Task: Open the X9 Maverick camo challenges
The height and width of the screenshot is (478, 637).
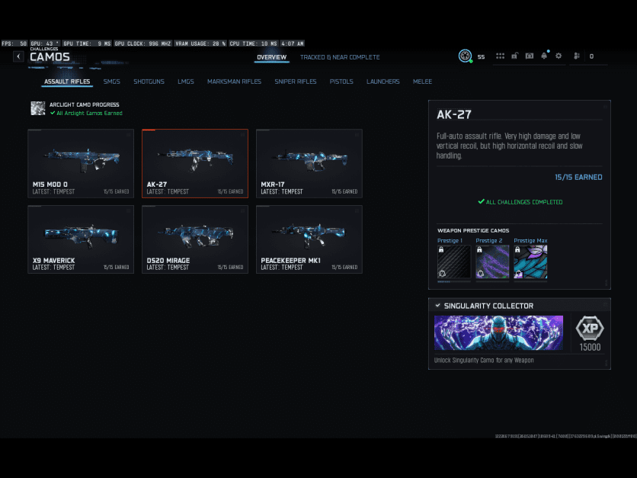Action: coord(81,239)
